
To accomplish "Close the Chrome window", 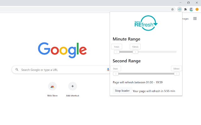I will (x=197, y=3).
